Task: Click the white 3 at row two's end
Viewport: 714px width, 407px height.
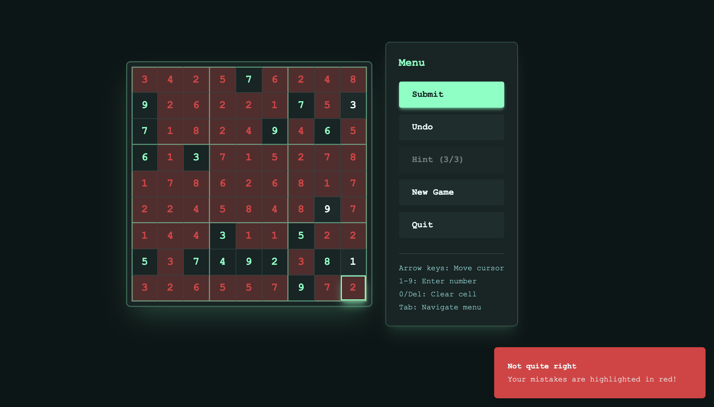Action: pyautogui.click(x=353, y=105)
